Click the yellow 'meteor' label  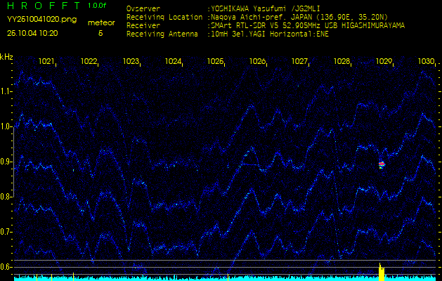point(101,22)
